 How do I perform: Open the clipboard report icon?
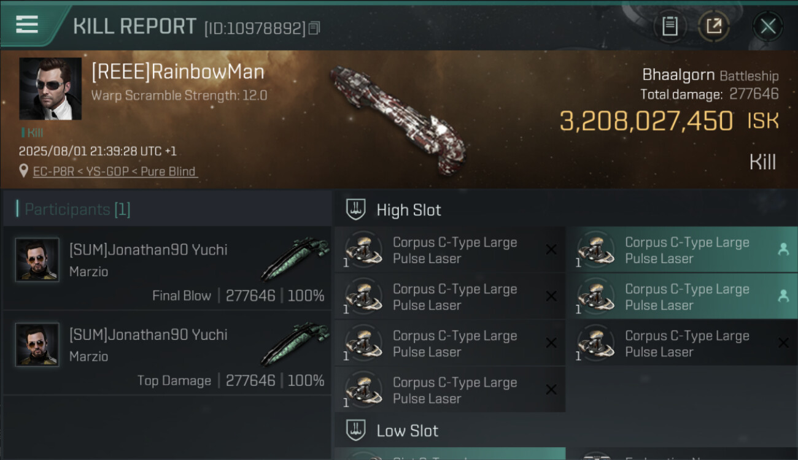pos(670,26)
